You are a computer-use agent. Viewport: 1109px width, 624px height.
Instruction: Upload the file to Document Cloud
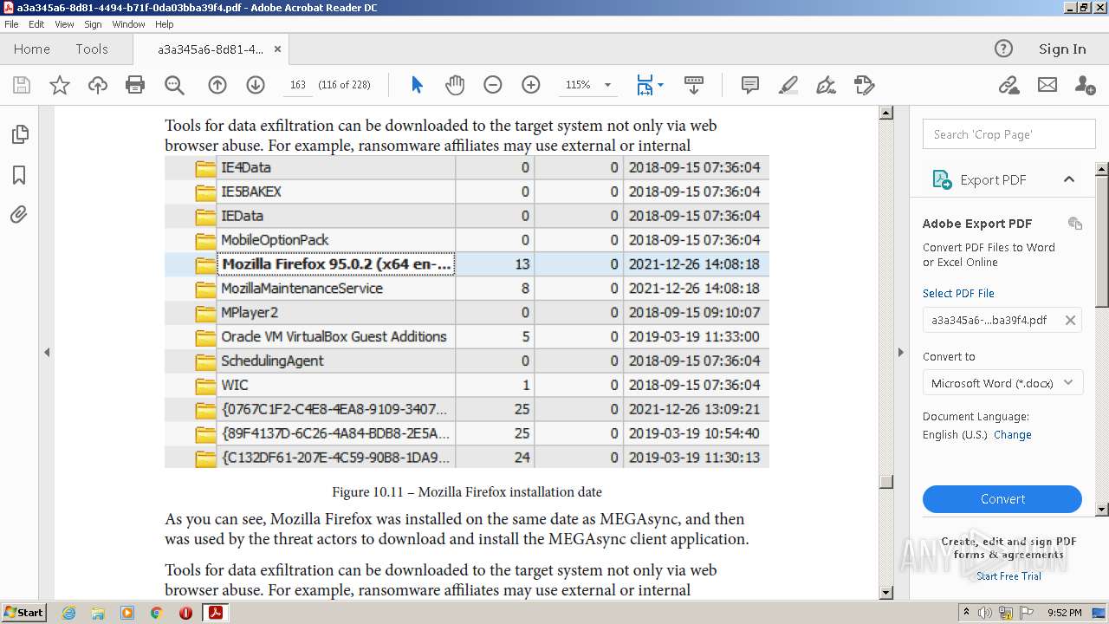[x=98, y=85]
